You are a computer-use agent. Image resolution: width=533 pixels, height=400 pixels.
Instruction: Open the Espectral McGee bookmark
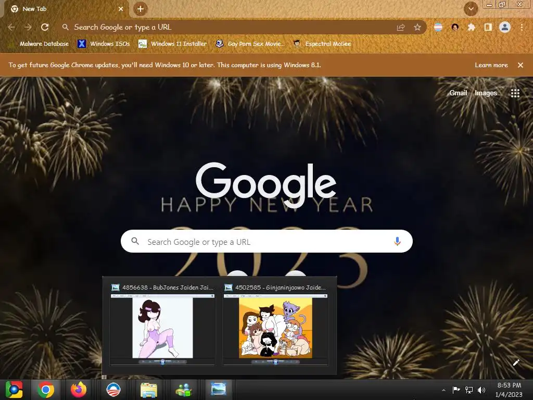pos(322,44)
